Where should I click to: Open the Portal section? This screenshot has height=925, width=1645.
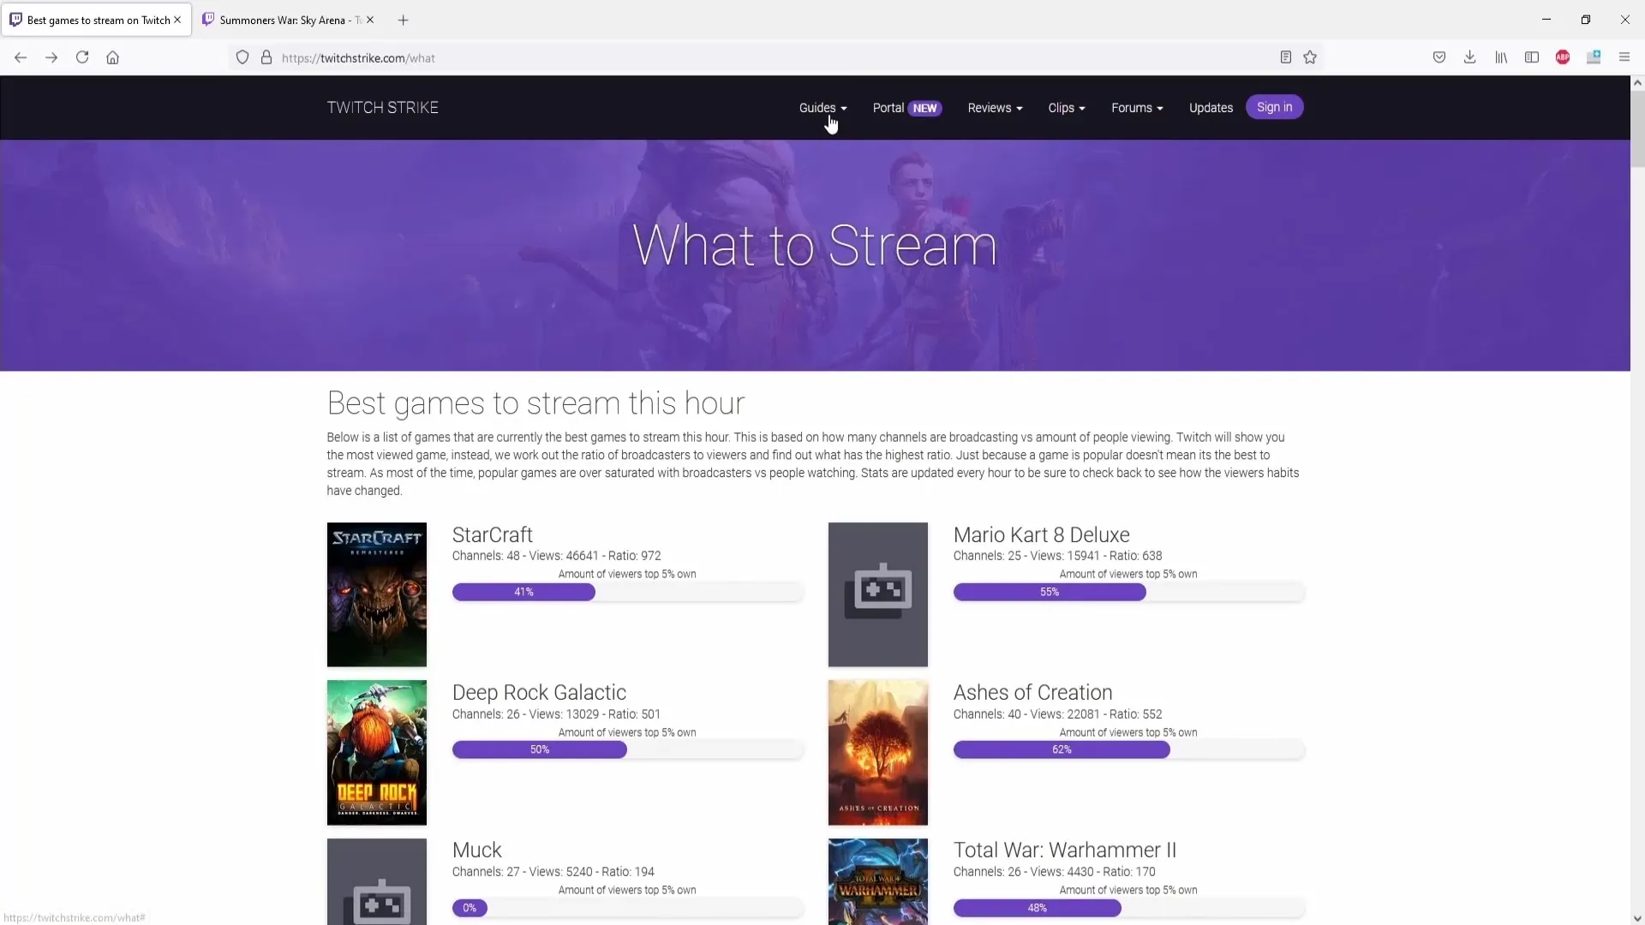click(888, 106)
